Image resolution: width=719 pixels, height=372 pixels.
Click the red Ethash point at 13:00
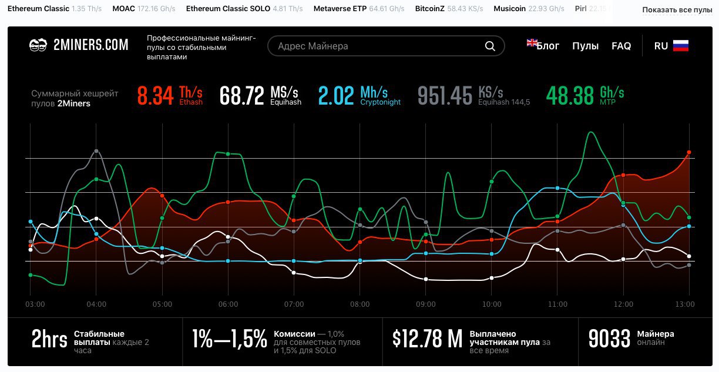(689, 152)
